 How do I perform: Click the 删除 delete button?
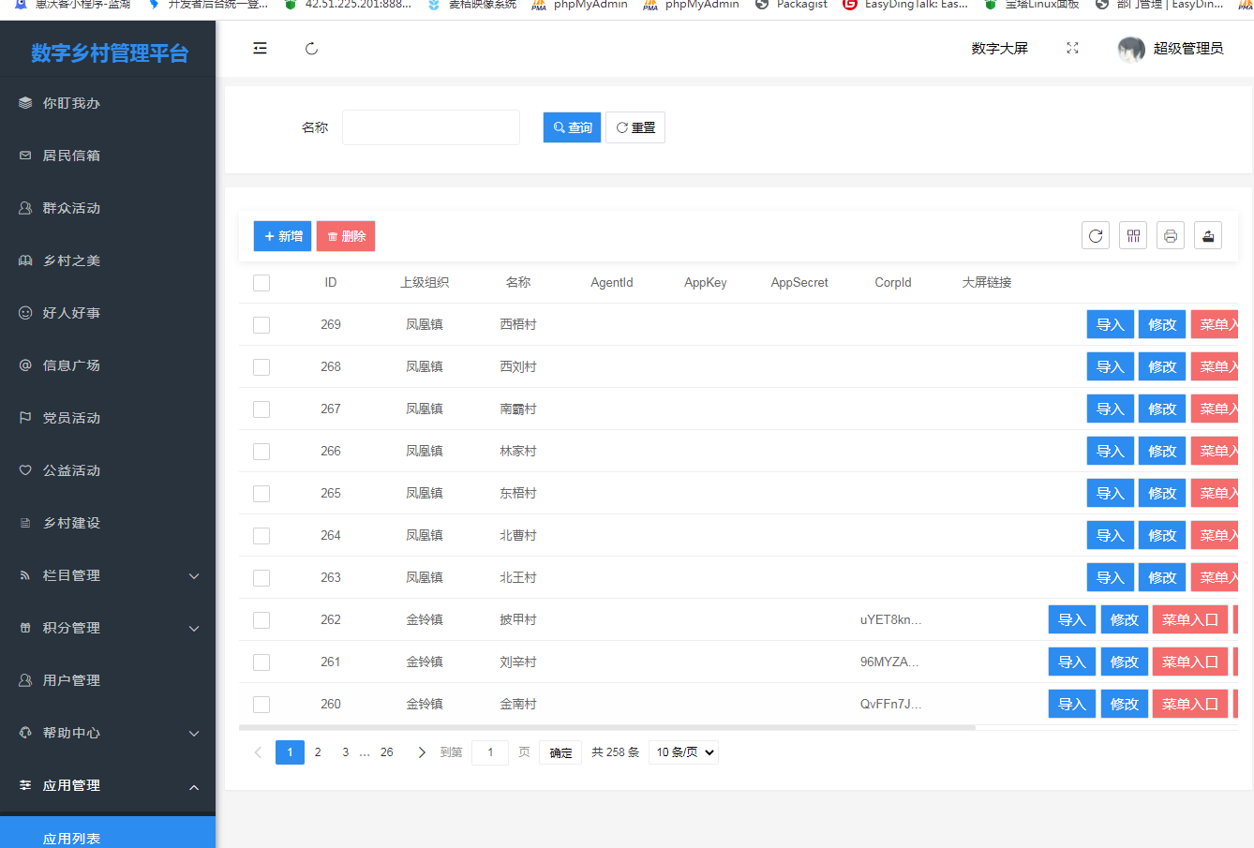pyautogui.click(x=346, y=236)
